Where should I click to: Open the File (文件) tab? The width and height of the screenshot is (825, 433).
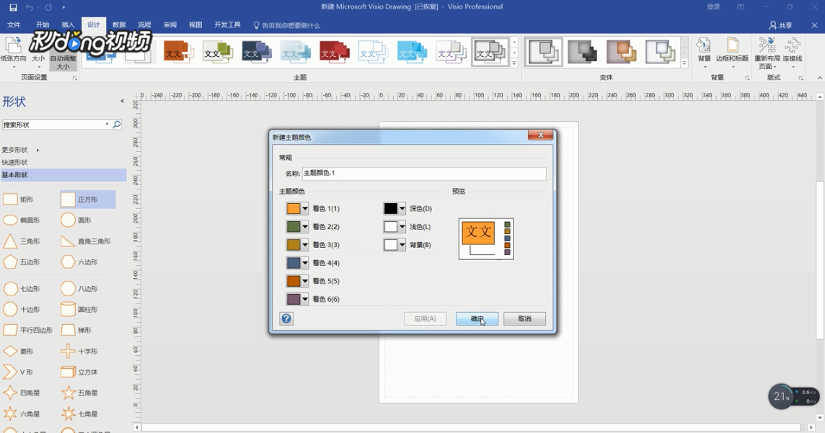(x=14, y=24)
